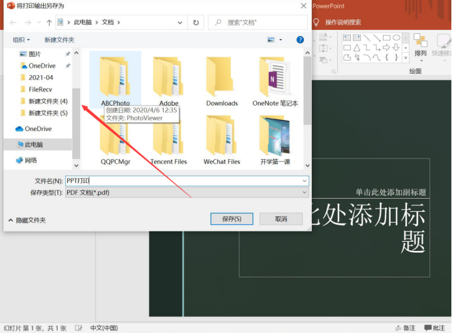This screenshot has height=333, width=452.
Task: Click the align text icon in ribbon
Action: (x=324, y=48)
